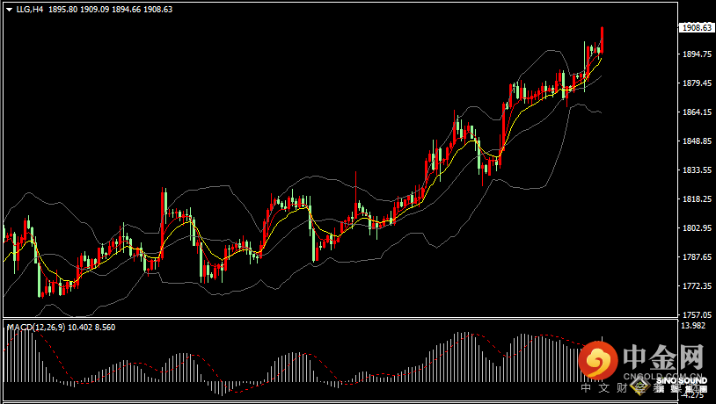The image size is (716, 404).
Task: Click the 13.982 MACD scale label
Action: coord(693,326)
